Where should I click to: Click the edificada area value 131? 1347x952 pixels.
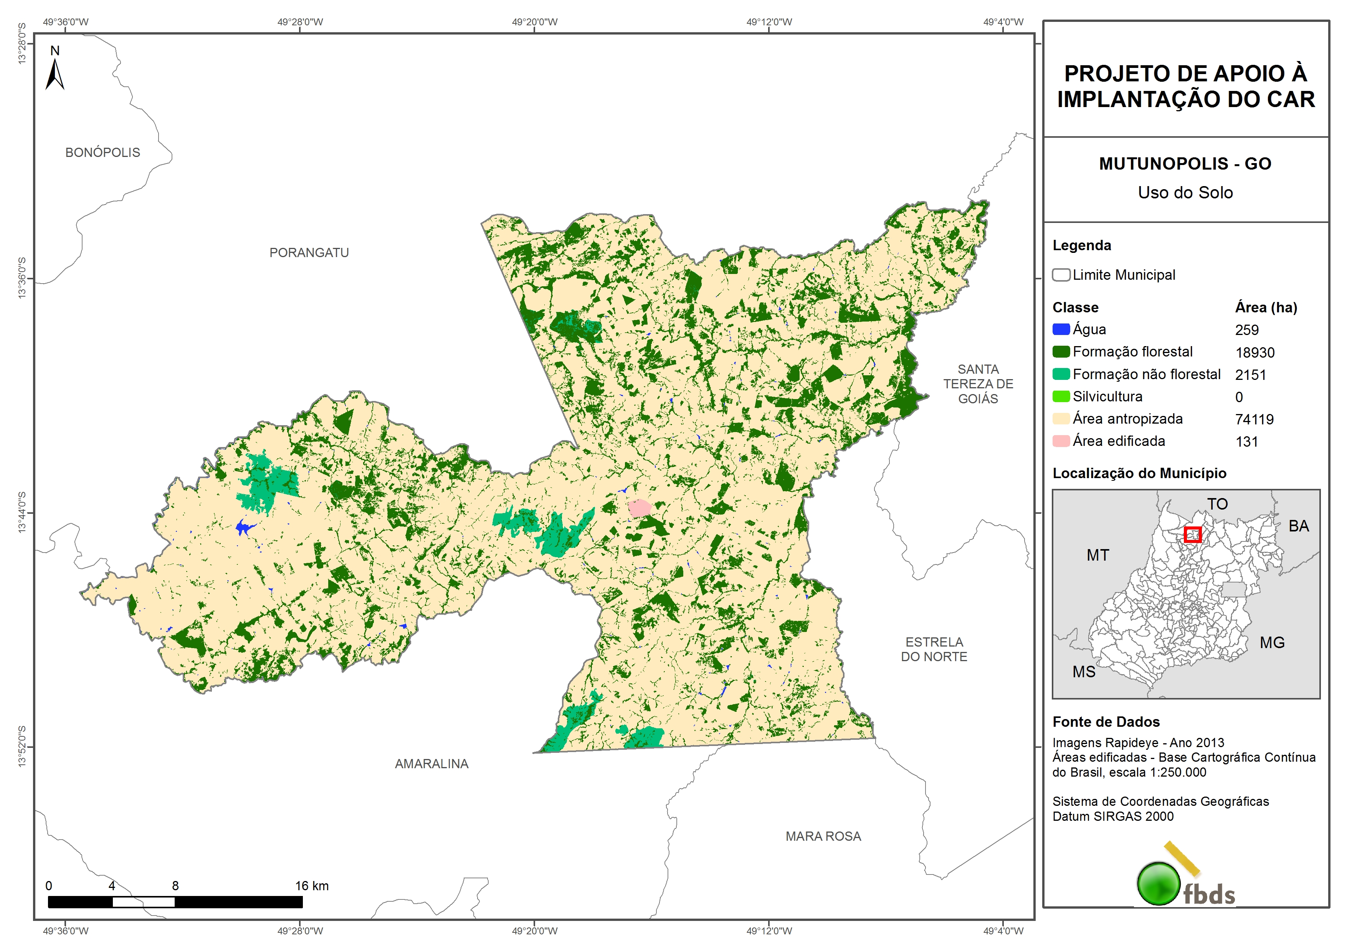pyautogui.click(x=1247, y=442)
